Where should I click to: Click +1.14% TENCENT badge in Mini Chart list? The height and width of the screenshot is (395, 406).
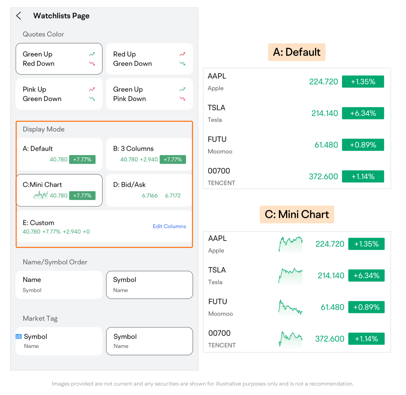click(x=366, y=339)
